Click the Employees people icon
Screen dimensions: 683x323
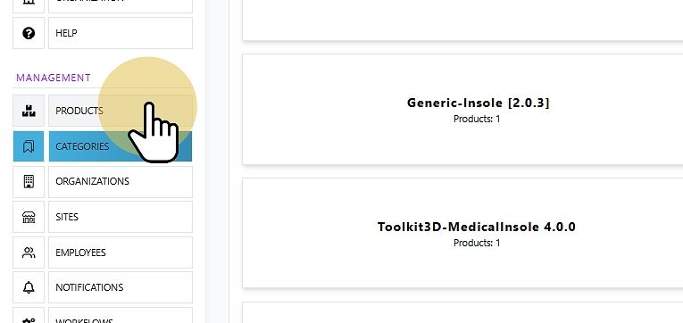click(x=29, y=253)
